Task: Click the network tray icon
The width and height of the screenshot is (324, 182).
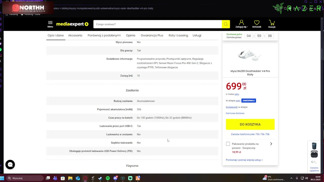Action: pyautogui.click(x=302, y=178)
